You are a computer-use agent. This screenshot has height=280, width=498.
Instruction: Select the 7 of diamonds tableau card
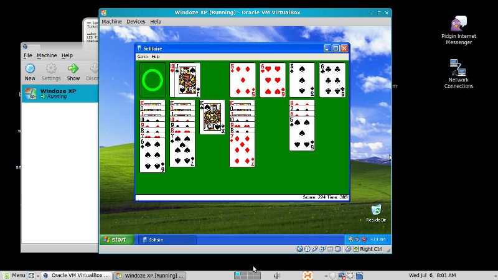coord(242,150)
